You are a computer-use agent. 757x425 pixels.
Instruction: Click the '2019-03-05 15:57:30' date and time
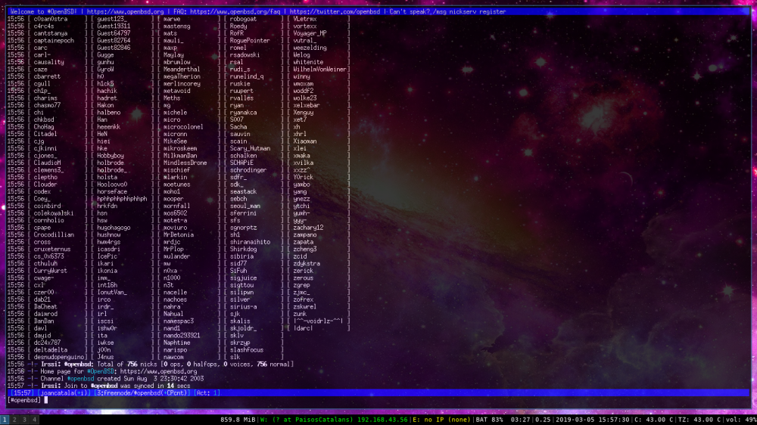(x=593, y=420)
